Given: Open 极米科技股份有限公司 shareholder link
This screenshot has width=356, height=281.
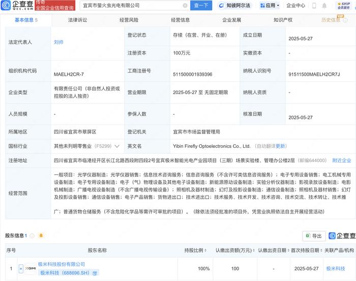Looking at the screenshot, I should tap(62, 264).
